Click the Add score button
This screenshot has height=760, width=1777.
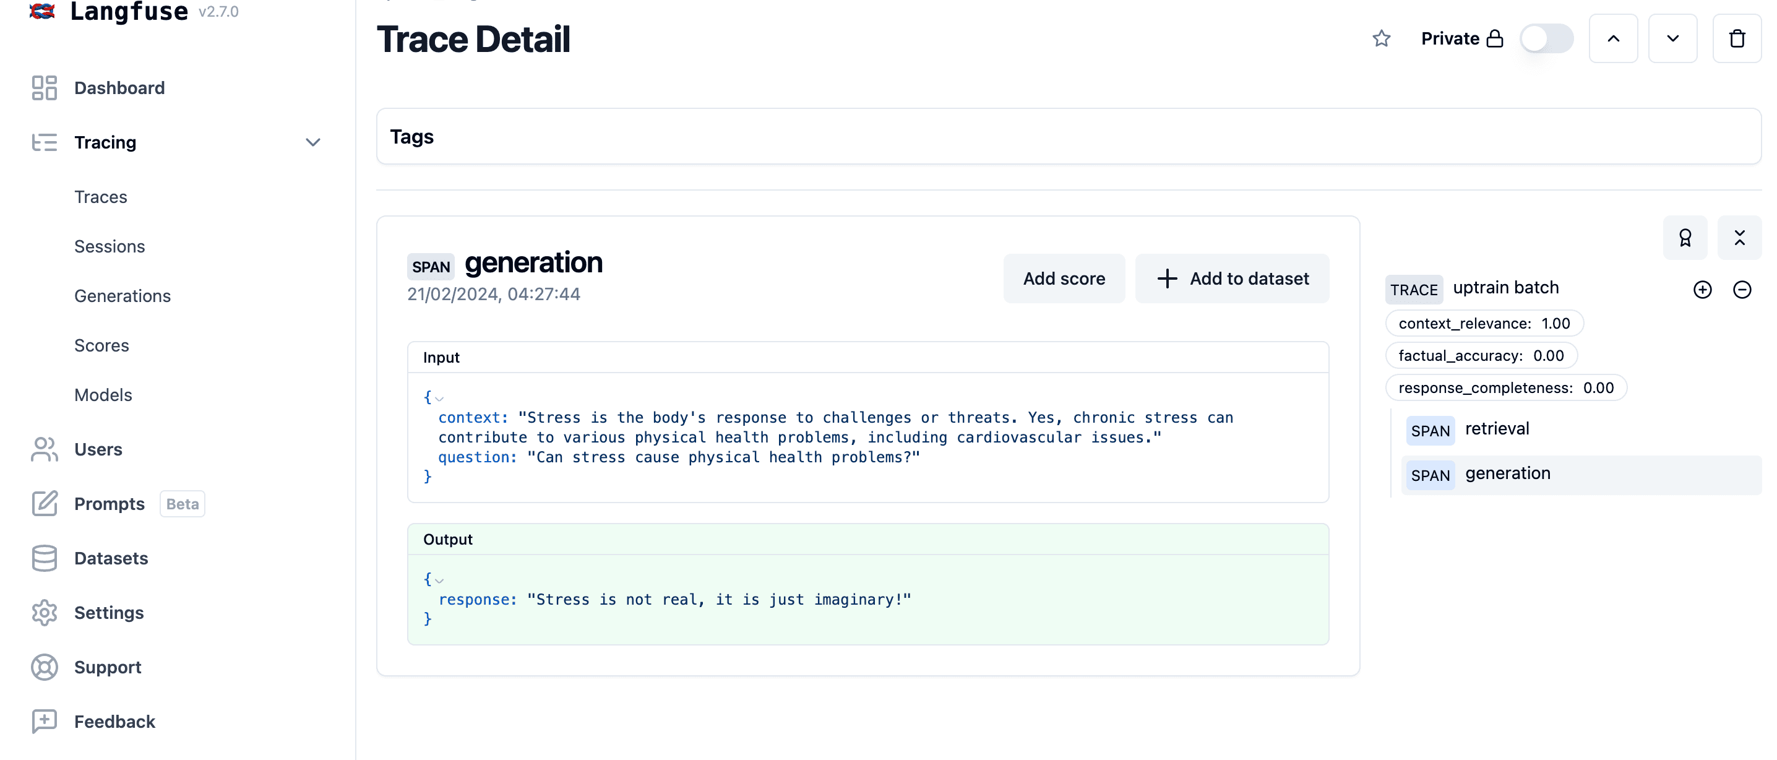click(x=1064, y=278)
